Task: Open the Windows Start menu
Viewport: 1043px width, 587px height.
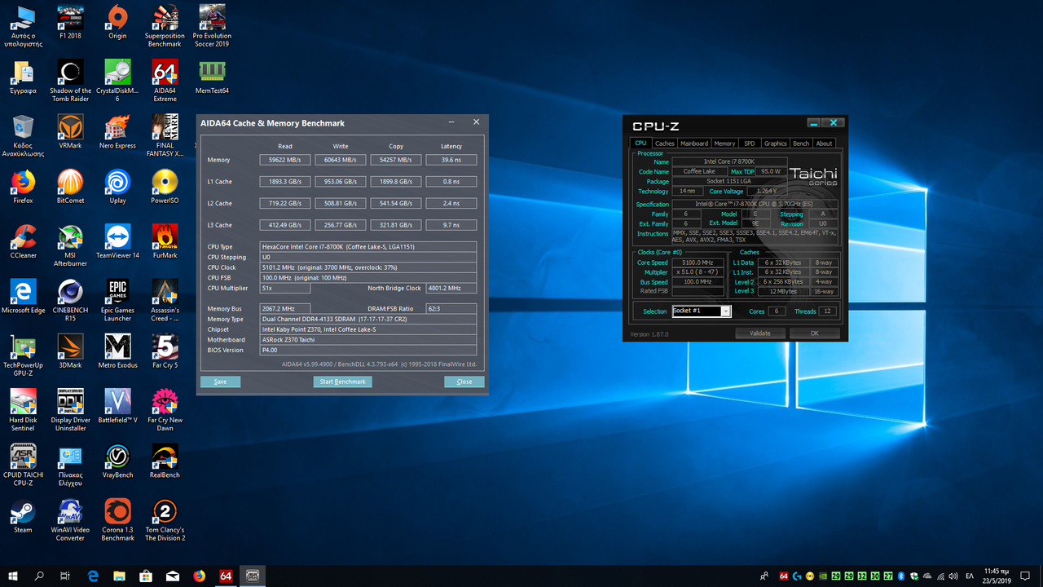Action: 13,576
